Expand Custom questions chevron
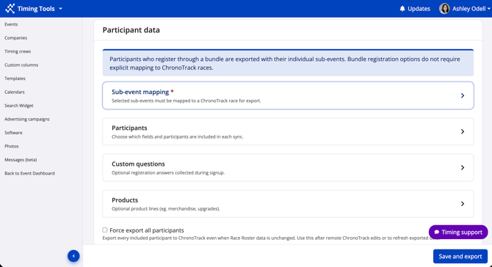The width and height of the screenshot is (492, 267). pyautogui.click(x=462, y=168)
